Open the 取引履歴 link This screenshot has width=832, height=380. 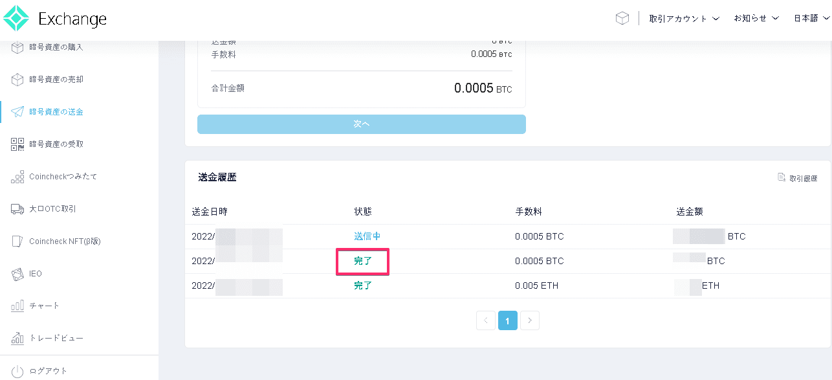click(x=798, y=178)
